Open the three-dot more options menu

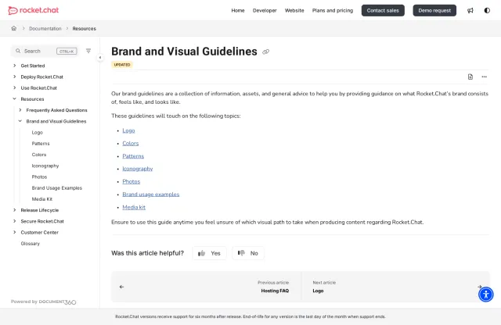click(484, 77)
